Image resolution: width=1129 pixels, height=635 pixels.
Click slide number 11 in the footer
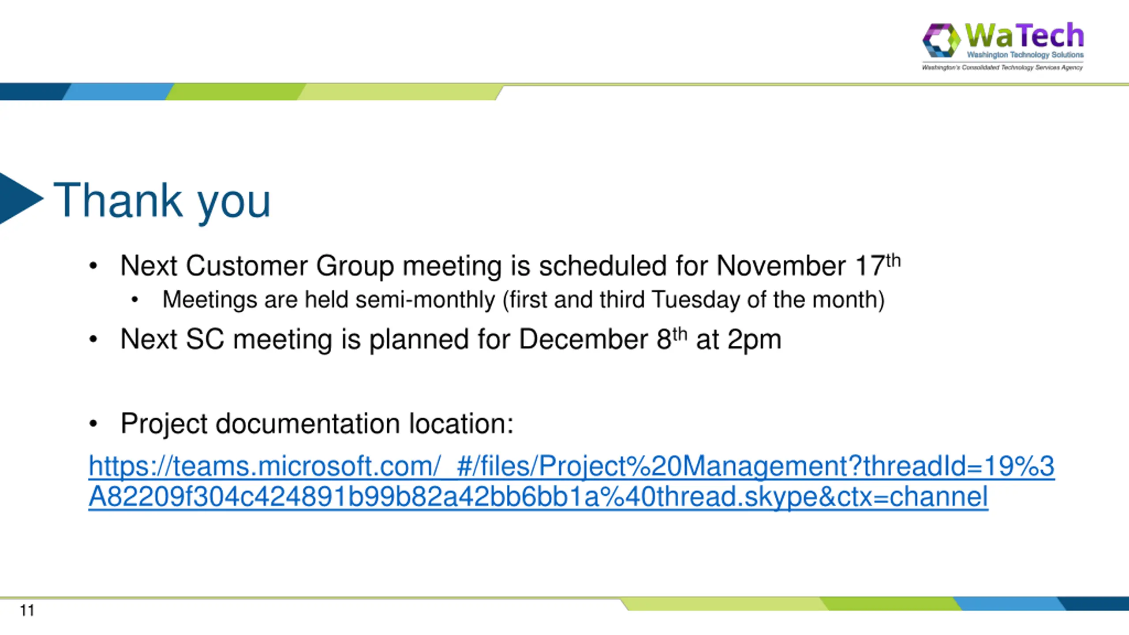(x=27, y=611)
